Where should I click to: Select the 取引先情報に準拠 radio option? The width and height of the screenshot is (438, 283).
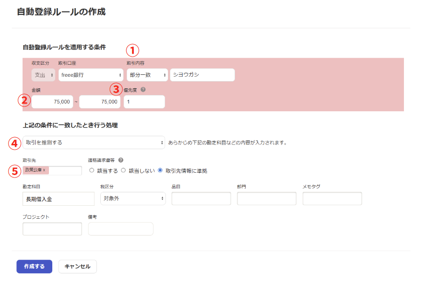(x=160, y=171)
